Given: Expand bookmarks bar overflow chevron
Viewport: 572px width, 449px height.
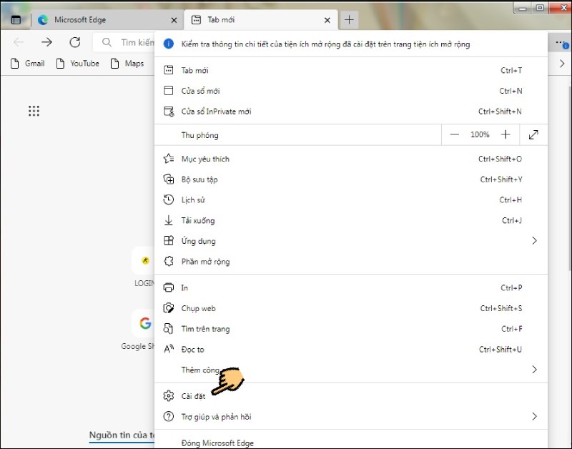Looking at the screenshot, I should 562,64.
